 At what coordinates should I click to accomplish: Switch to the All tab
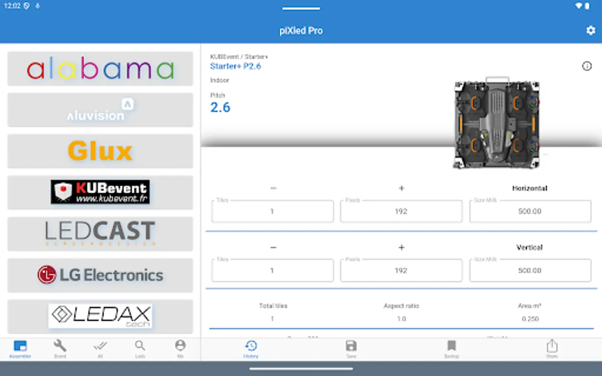click(100, 349)
